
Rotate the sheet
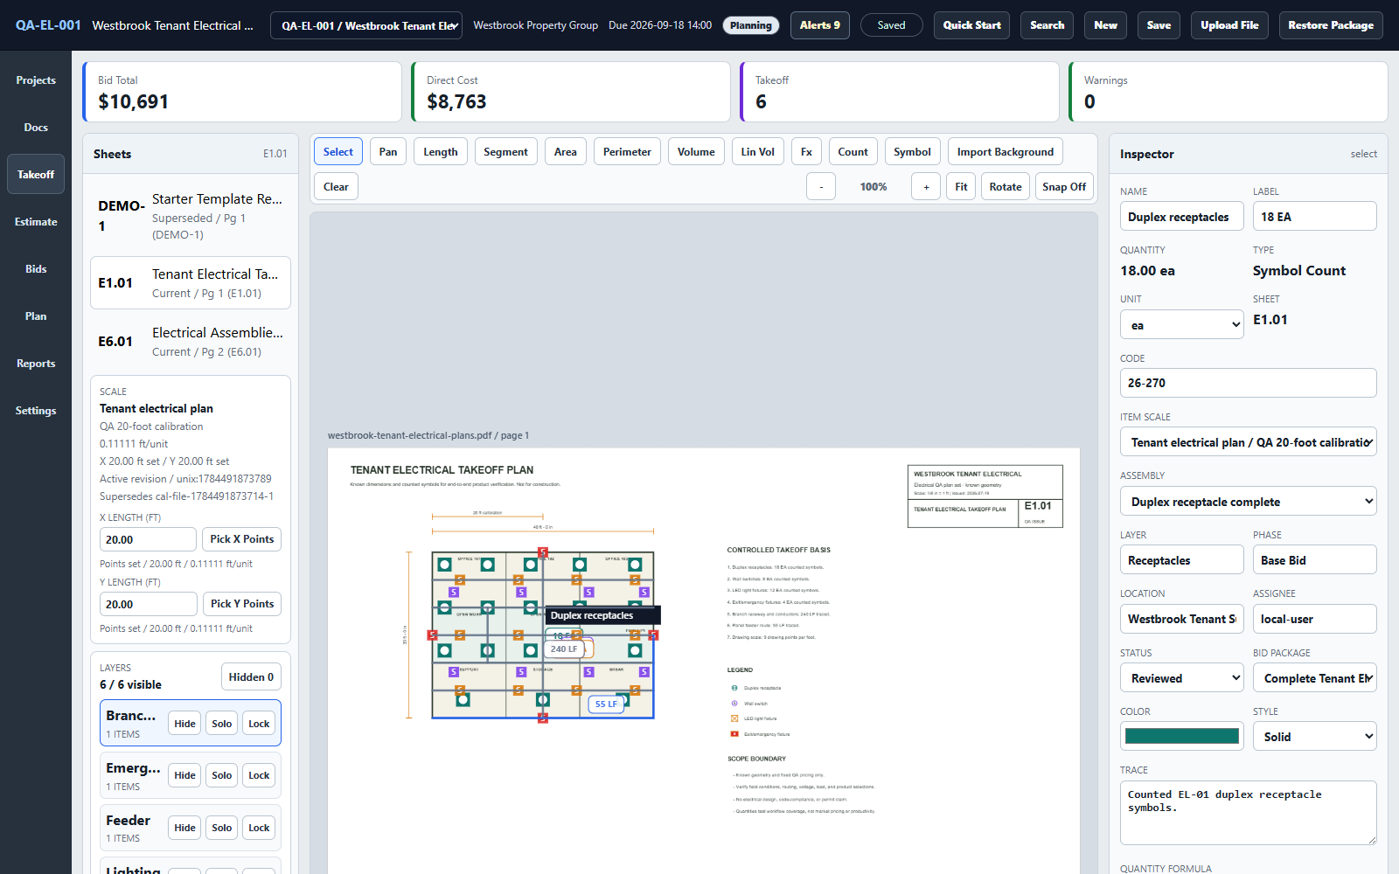1006,187
